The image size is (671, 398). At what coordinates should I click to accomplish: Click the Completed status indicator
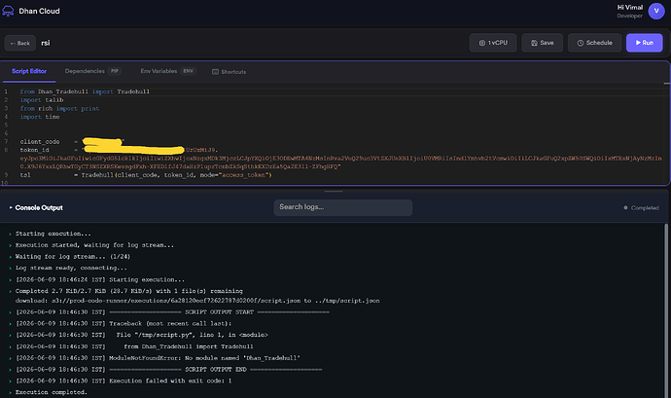(641, 208)
